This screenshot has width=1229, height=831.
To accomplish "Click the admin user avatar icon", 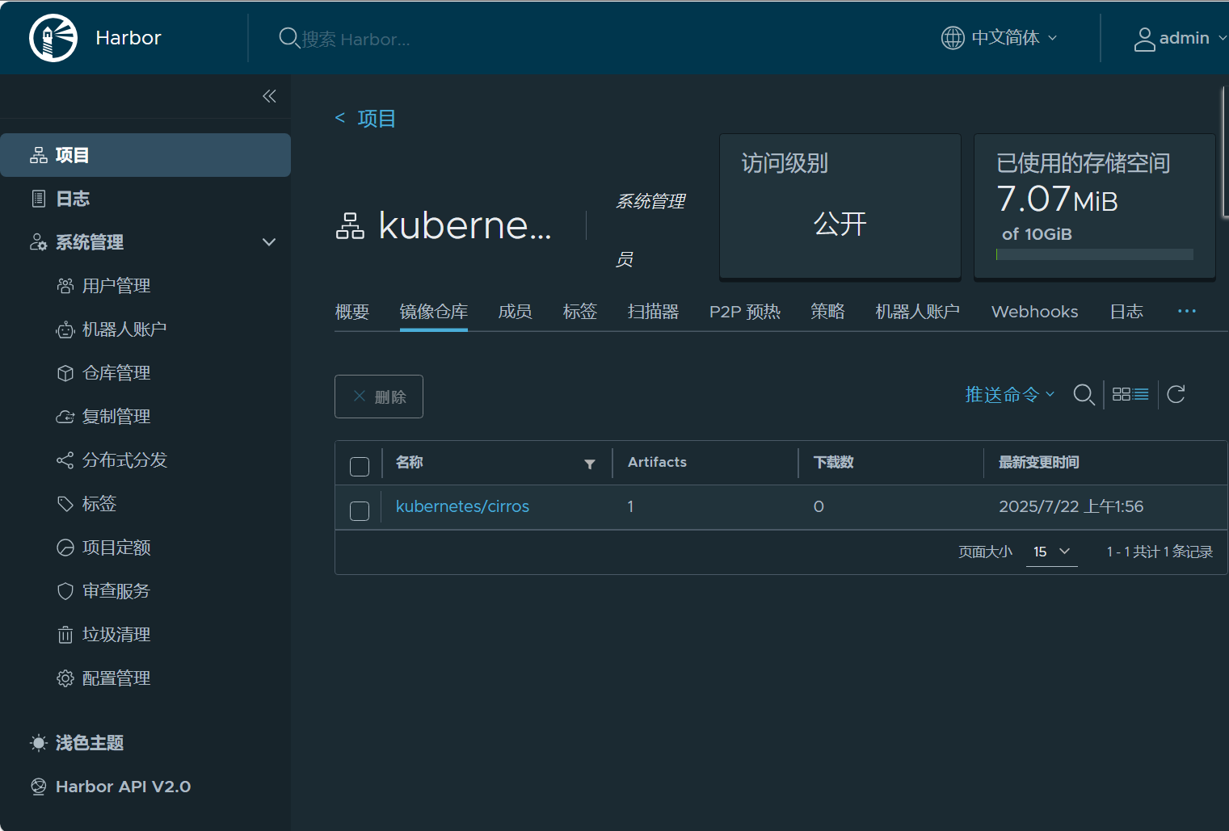I will coord(1144,39).
